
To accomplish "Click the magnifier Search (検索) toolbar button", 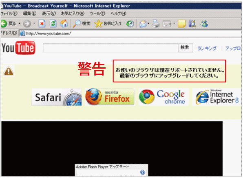I will [82, 24].
